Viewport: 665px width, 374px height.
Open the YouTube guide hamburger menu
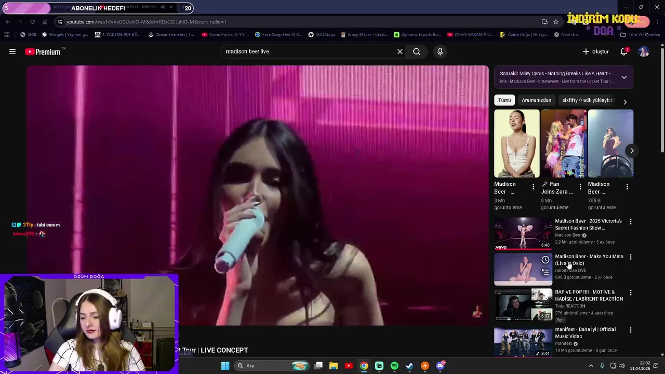pyautogui.click(x=12, y=51)
